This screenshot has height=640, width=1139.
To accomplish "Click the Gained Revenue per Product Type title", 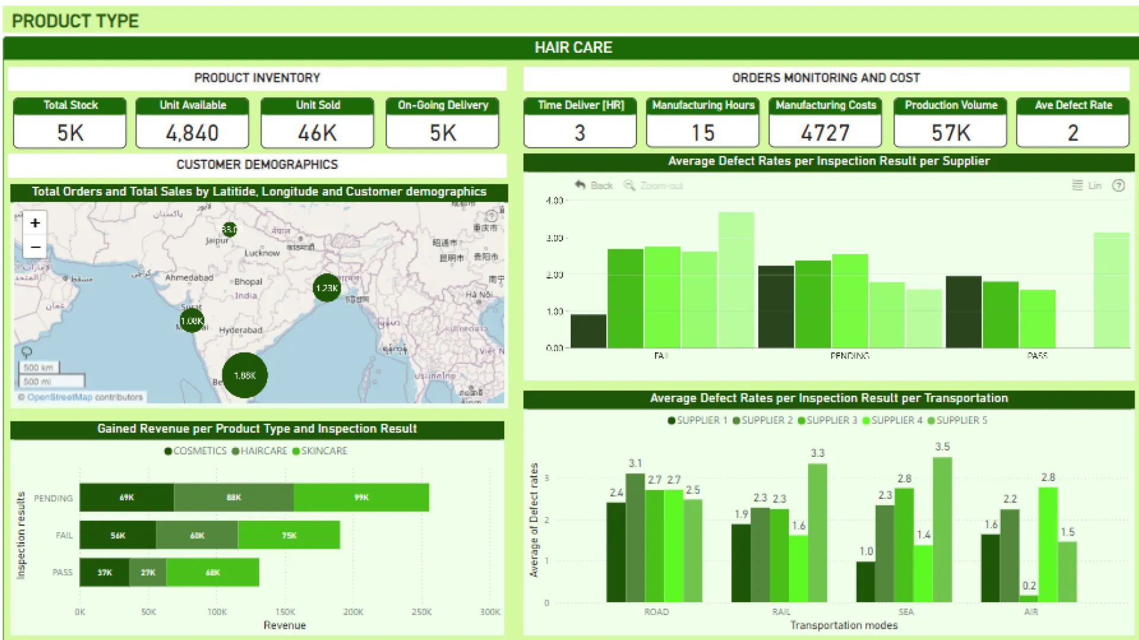I will pyautogui.click(x=257, y=429).
